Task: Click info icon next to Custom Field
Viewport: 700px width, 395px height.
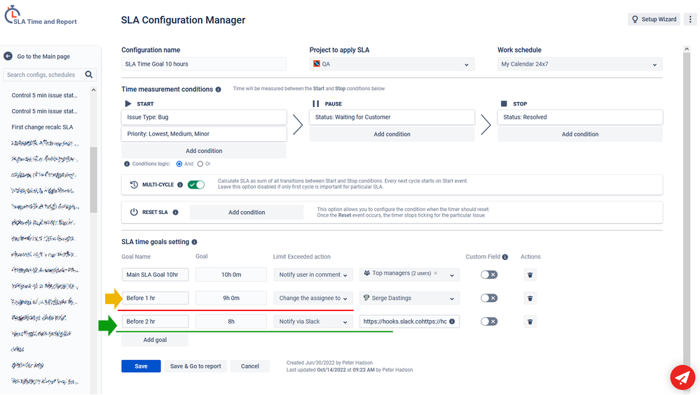Action: (x=505, y=257)
